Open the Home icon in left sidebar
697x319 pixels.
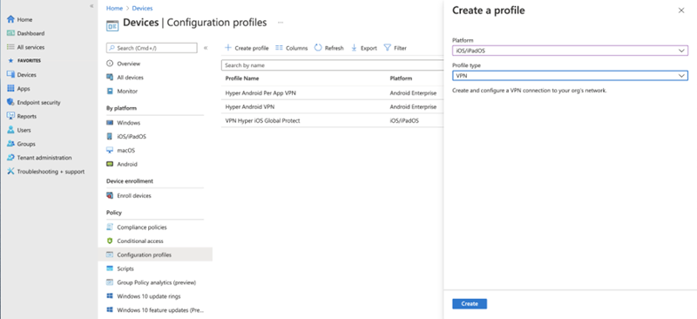tap(11, 19)
